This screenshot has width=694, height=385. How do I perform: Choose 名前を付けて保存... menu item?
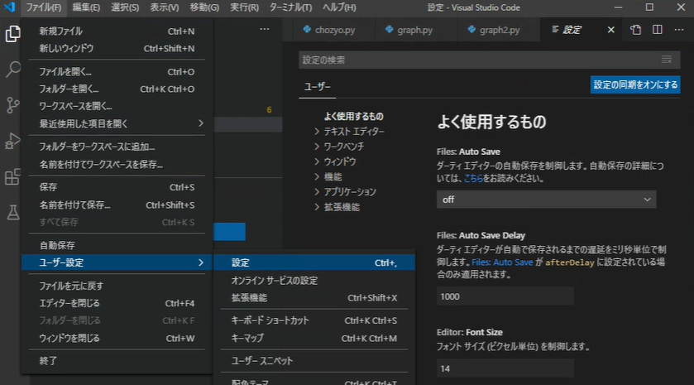[x=117, y=205]
